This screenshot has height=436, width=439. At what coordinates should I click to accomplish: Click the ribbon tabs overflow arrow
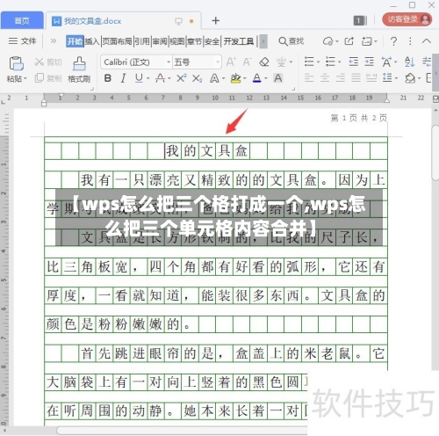pyautogui.click(x=263, y=41)
